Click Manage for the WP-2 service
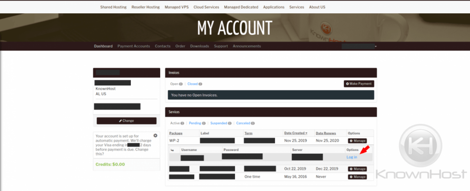 [x=357, y=140]
